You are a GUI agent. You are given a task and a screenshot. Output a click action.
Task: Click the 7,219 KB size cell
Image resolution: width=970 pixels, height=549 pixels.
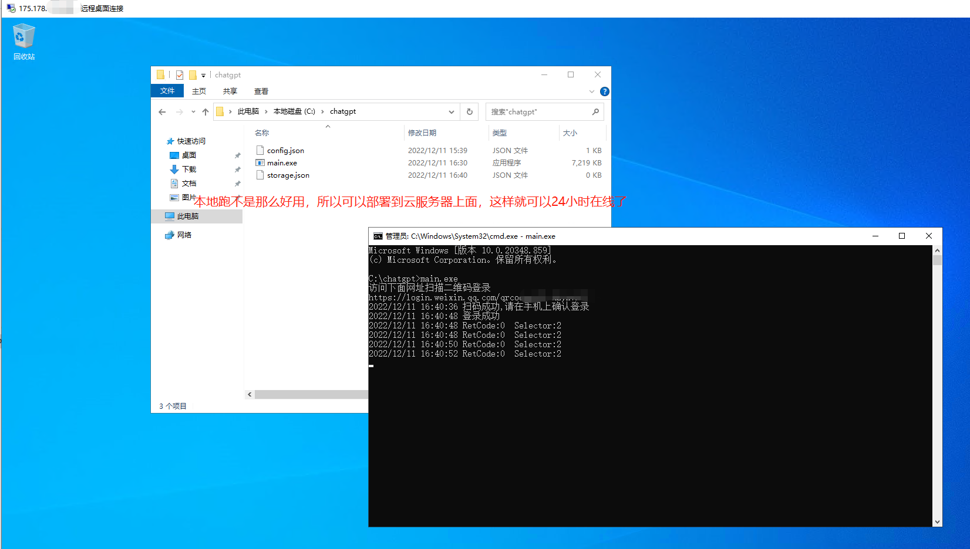(x=587, y=163)
